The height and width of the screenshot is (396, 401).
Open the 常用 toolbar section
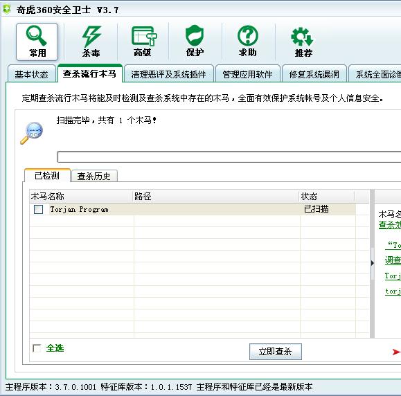[x=37, y=42]
